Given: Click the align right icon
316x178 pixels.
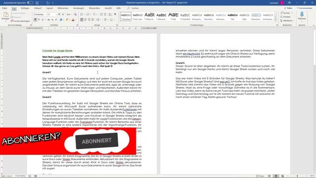Looking at the screenshot, I should click(x=89, y=20).
